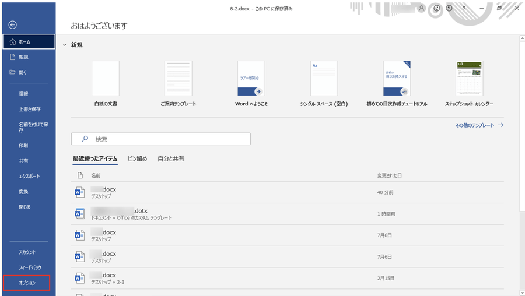Click the scrollbar up arrow
This screenshot has width=525, height=296.
tap(522, 38)
